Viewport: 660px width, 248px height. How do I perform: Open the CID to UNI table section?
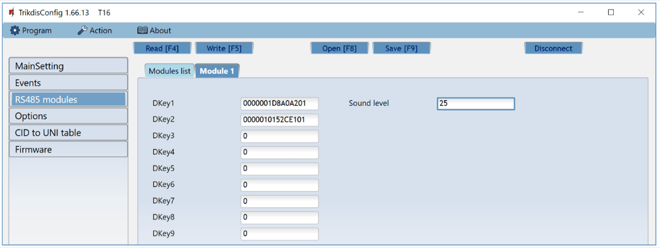click(68, 133)
